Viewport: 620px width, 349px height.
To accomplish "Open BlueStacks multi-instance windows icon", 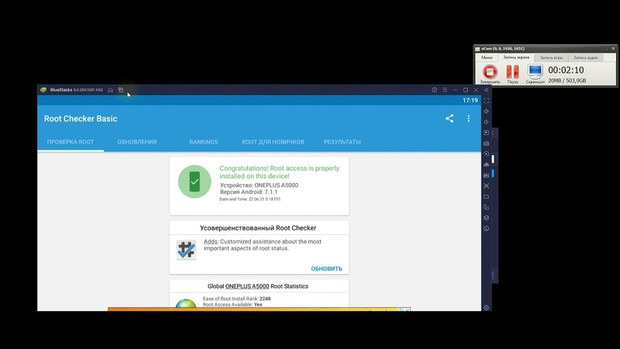I will [121, 90].
